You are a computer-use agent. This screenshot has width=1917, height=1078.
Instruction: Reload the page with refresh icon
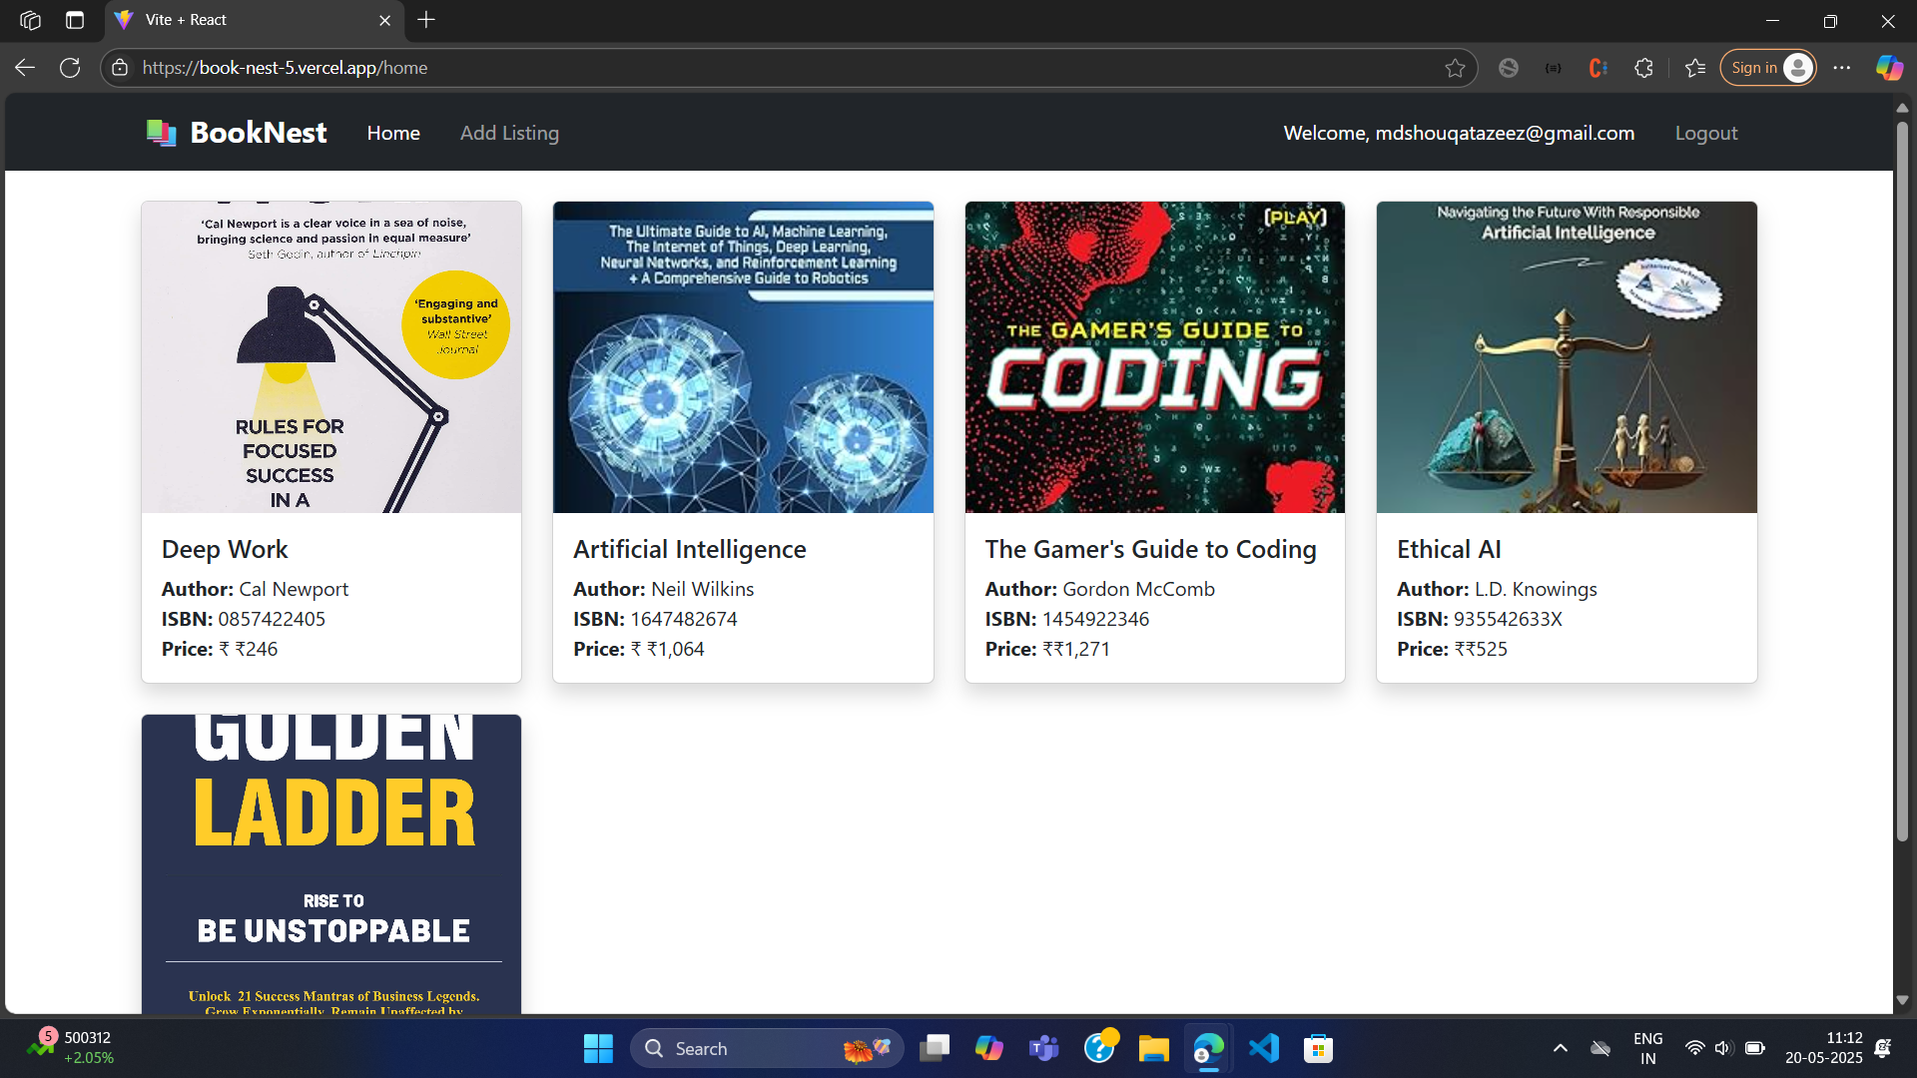pyautogui.click(x=70, y=68)
